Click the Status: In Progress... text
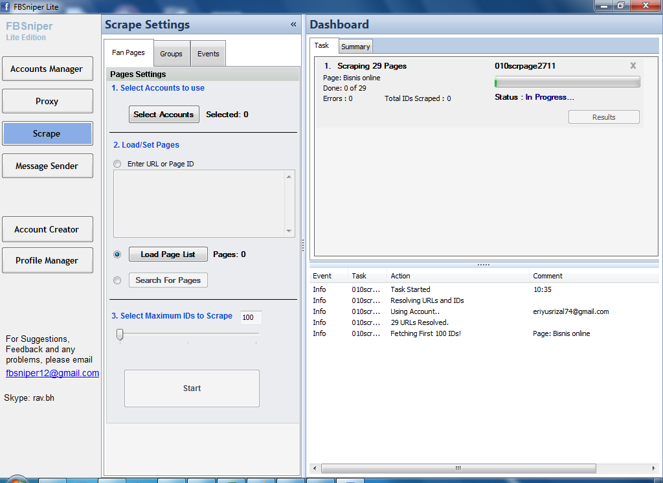The height and width of the screenshot is (483, 663). [x=534, y=97]
